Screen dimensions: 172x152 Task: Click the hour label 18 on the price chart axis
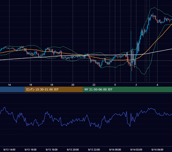click(x=52, y=85)
